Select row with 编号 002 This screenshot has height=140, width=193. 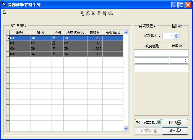(x=66, y=38)
